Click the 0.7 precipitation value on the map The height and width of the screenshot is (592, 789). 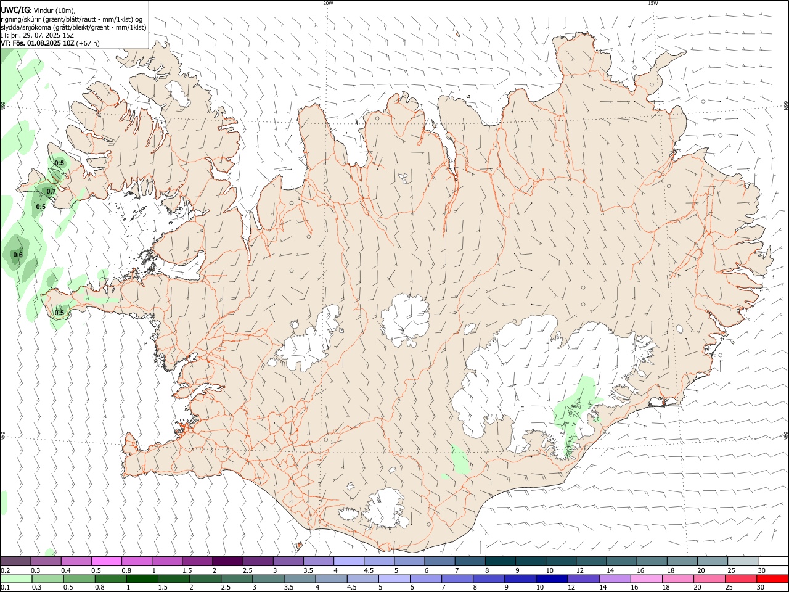tap(51, 192)
